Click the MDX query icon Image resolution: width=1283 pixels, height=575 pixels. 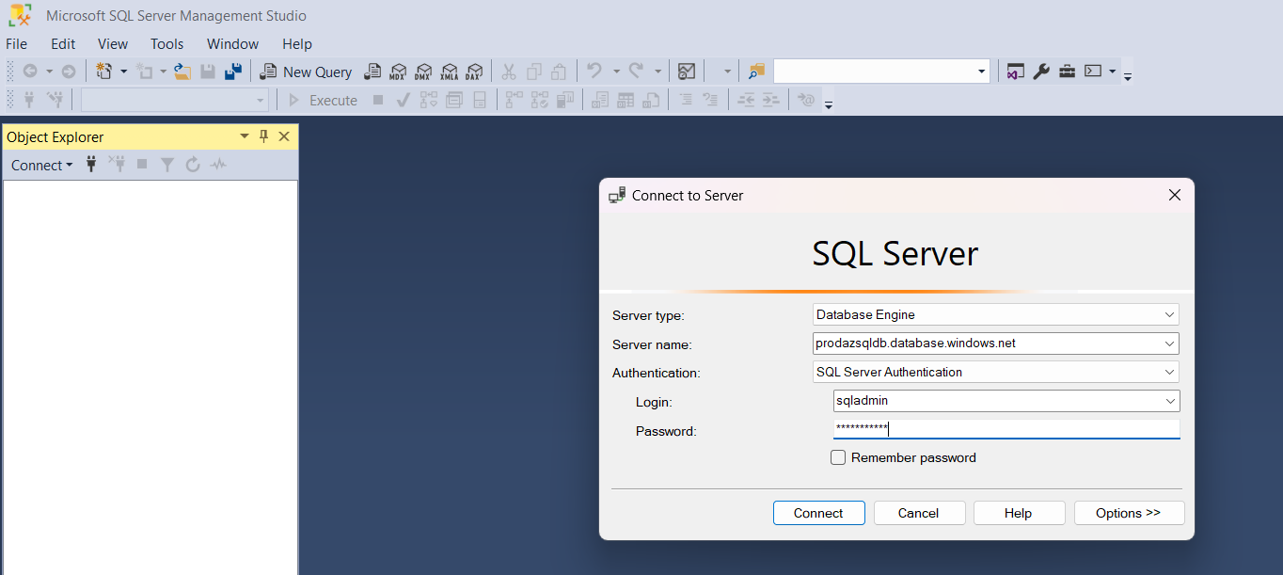pos(398,72)
